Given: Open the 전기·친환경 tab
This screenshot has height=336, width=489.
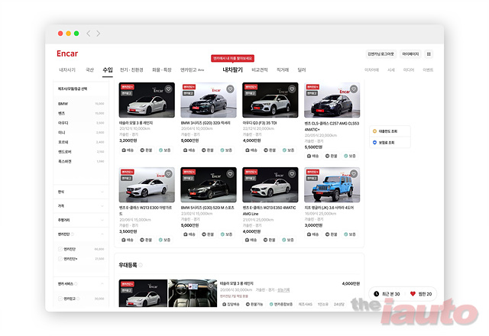Looking at the screenshot, I should pos(131,69).
